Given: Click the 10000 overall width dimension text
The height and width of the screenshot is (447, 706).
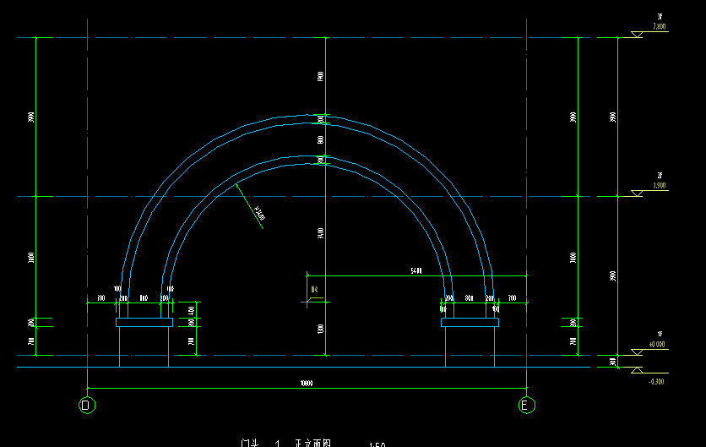Looking at the screenshot, I should [307, 384].
